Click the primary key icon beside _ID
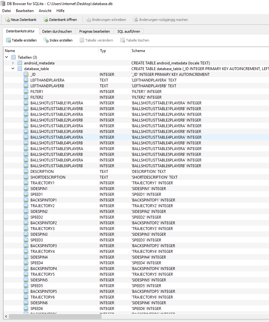 (x=26, y=75)
